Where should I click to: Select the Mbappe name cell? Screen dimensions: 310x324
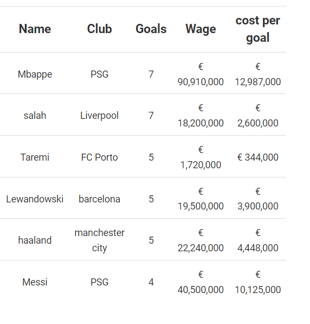coord(35,74)
